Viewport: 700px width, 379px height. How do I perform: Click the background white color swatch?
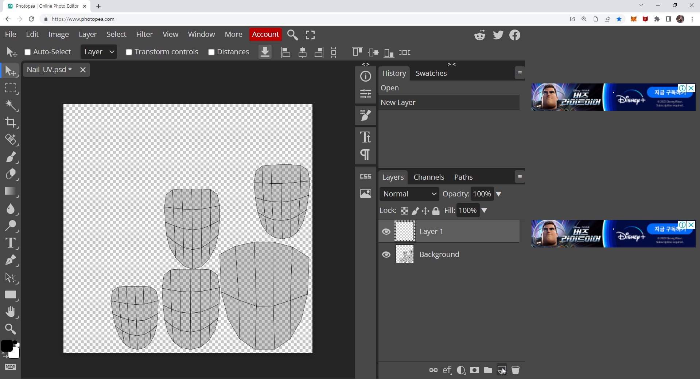point(15,353)
